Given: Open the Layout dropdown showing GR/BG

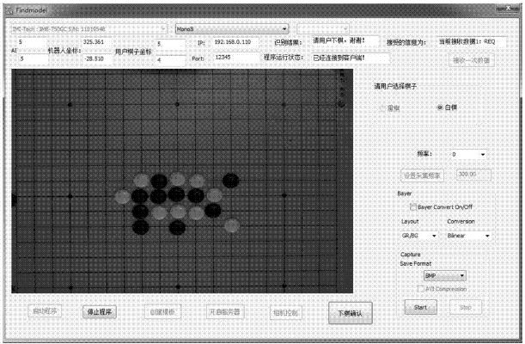Looking at the screenshot, I should [x=419, y=236].
